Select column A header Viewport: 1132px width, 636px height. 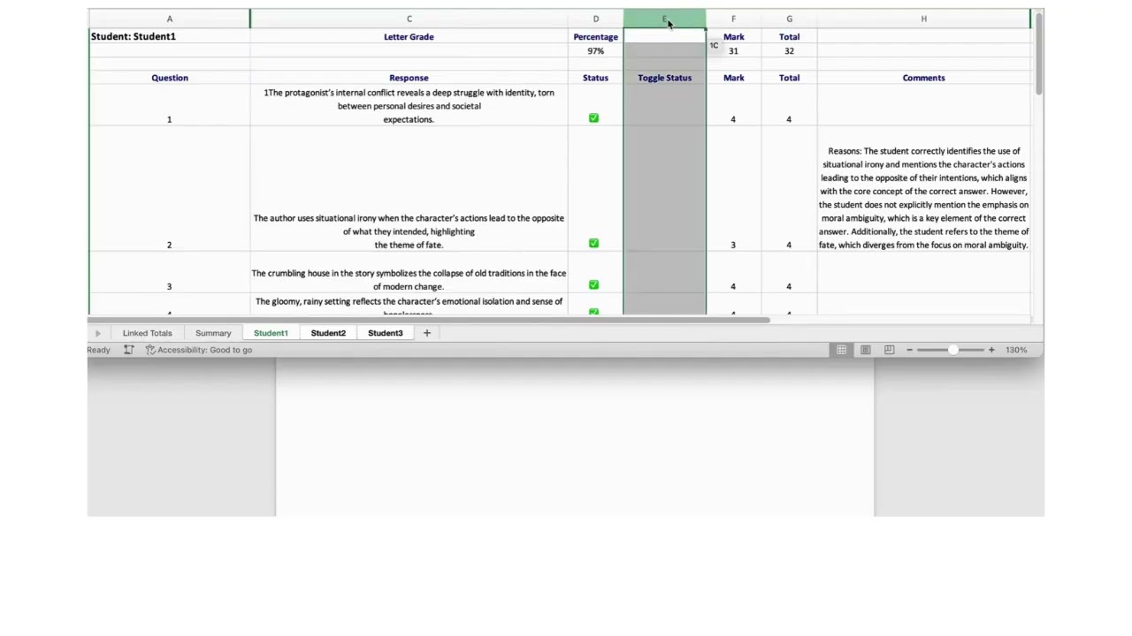(x=170, y=19)
